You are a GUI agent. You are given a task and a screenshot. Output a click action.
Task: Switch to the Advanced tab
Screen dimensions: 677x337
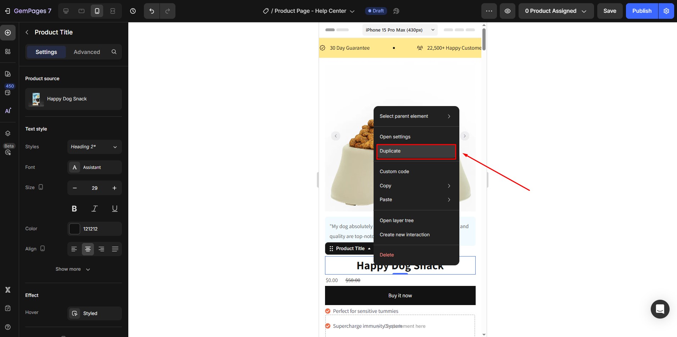tap(86, 52)
